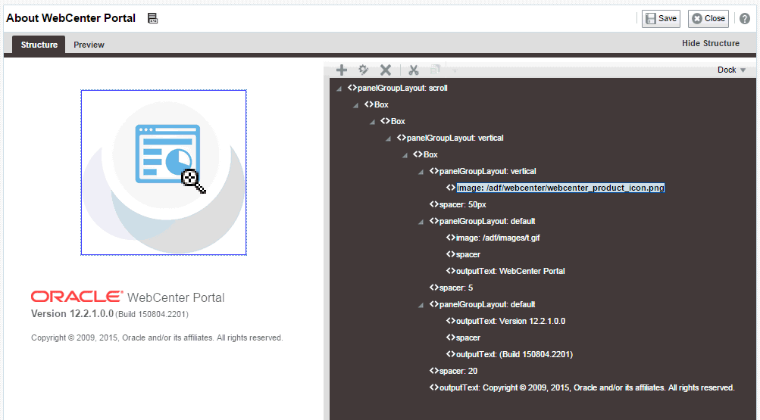Click Hide Structure link
The width and height of the screenshot is (760, 420).
click(x=711, y=44)
